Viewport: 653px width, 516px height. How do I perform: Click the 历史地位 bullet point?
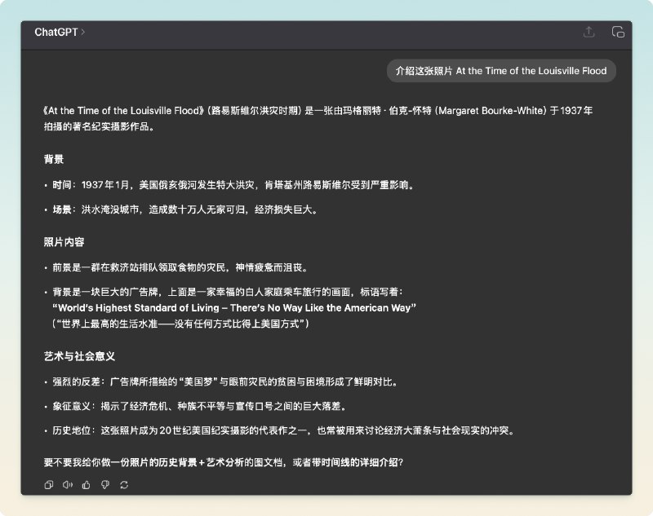click(x=286, y=430)
